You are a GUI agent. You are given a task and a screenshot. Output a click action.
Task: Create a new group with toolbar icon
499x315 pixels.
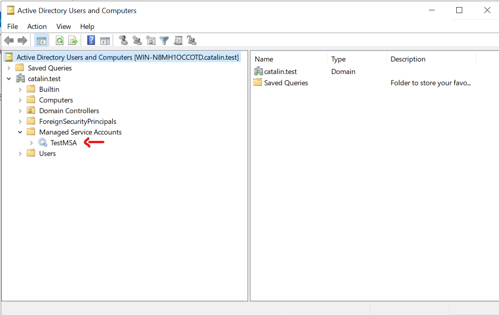pos(137,40)
